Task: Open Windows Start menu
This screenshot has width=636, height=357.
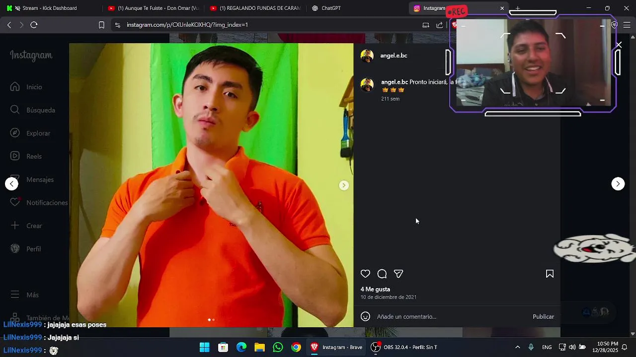Action: pyautogui.click(x=204, y=347)
